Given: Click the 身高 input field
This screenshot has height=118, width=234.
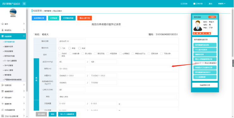Looking at the screenshot, I should [72, 69].
